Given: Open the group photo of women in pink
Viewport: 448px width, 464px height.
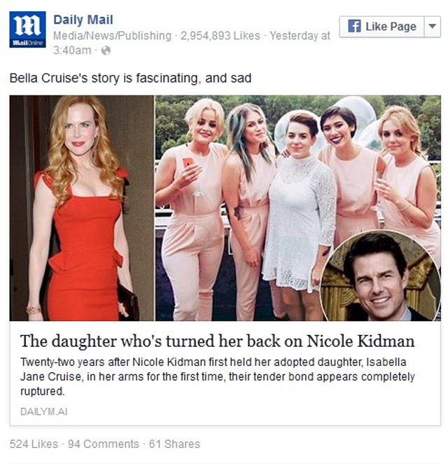Looking at the screenshot, I should [x=298, y=208].
